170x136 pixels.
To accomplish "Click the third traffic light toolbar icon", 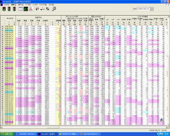I will point(14,9).
